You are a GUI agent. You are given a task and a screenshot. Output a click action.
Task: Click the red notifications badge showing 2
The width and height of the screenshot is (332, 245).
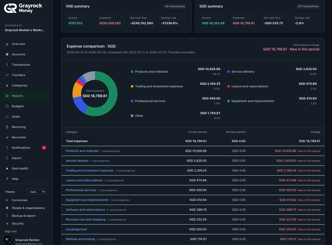pos(44,148)
